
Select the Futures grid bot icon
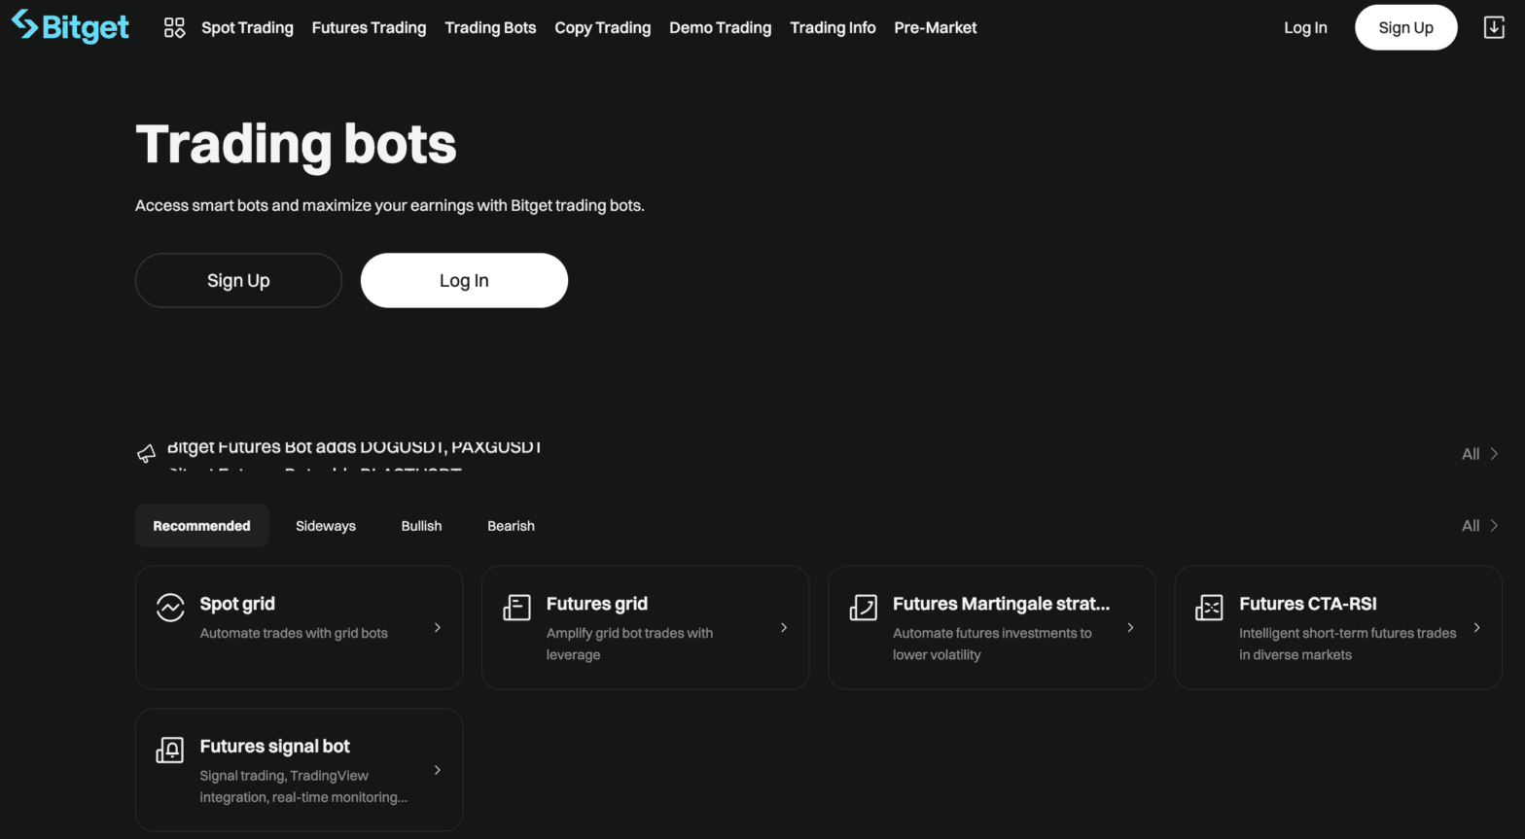pyautogui.click(x=516, y=607)
